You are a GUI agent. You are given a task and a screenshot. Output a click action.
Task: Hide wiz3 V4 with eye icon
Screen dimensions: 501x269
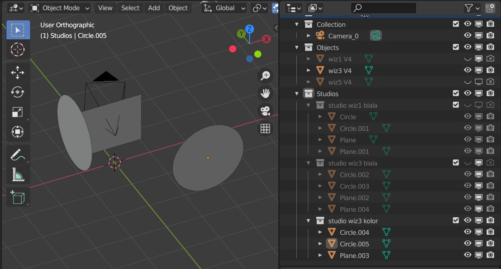click(467, 70)
